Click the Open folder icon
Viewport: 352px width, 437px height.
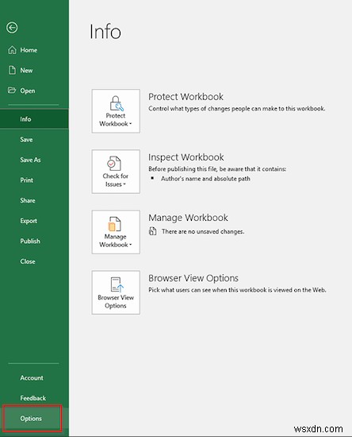tap(12, 91)
